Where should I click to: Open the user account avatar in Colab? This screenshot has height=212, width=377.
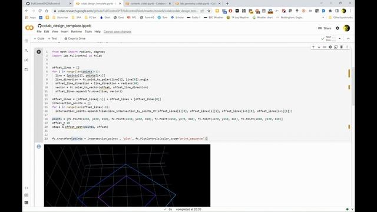coord(346,28)
